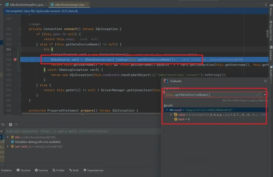
Task: Click the View link for value
Action: [x=263, y=115]
